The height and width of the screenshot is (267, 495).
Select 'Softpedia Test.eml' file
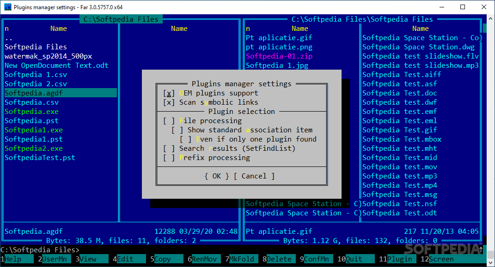click(400, 121)
